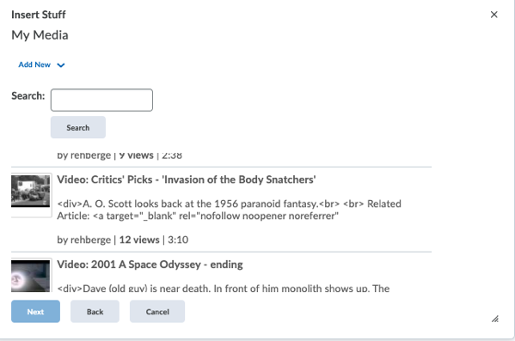
Task: Focus the Search text field
Action: 101,100
